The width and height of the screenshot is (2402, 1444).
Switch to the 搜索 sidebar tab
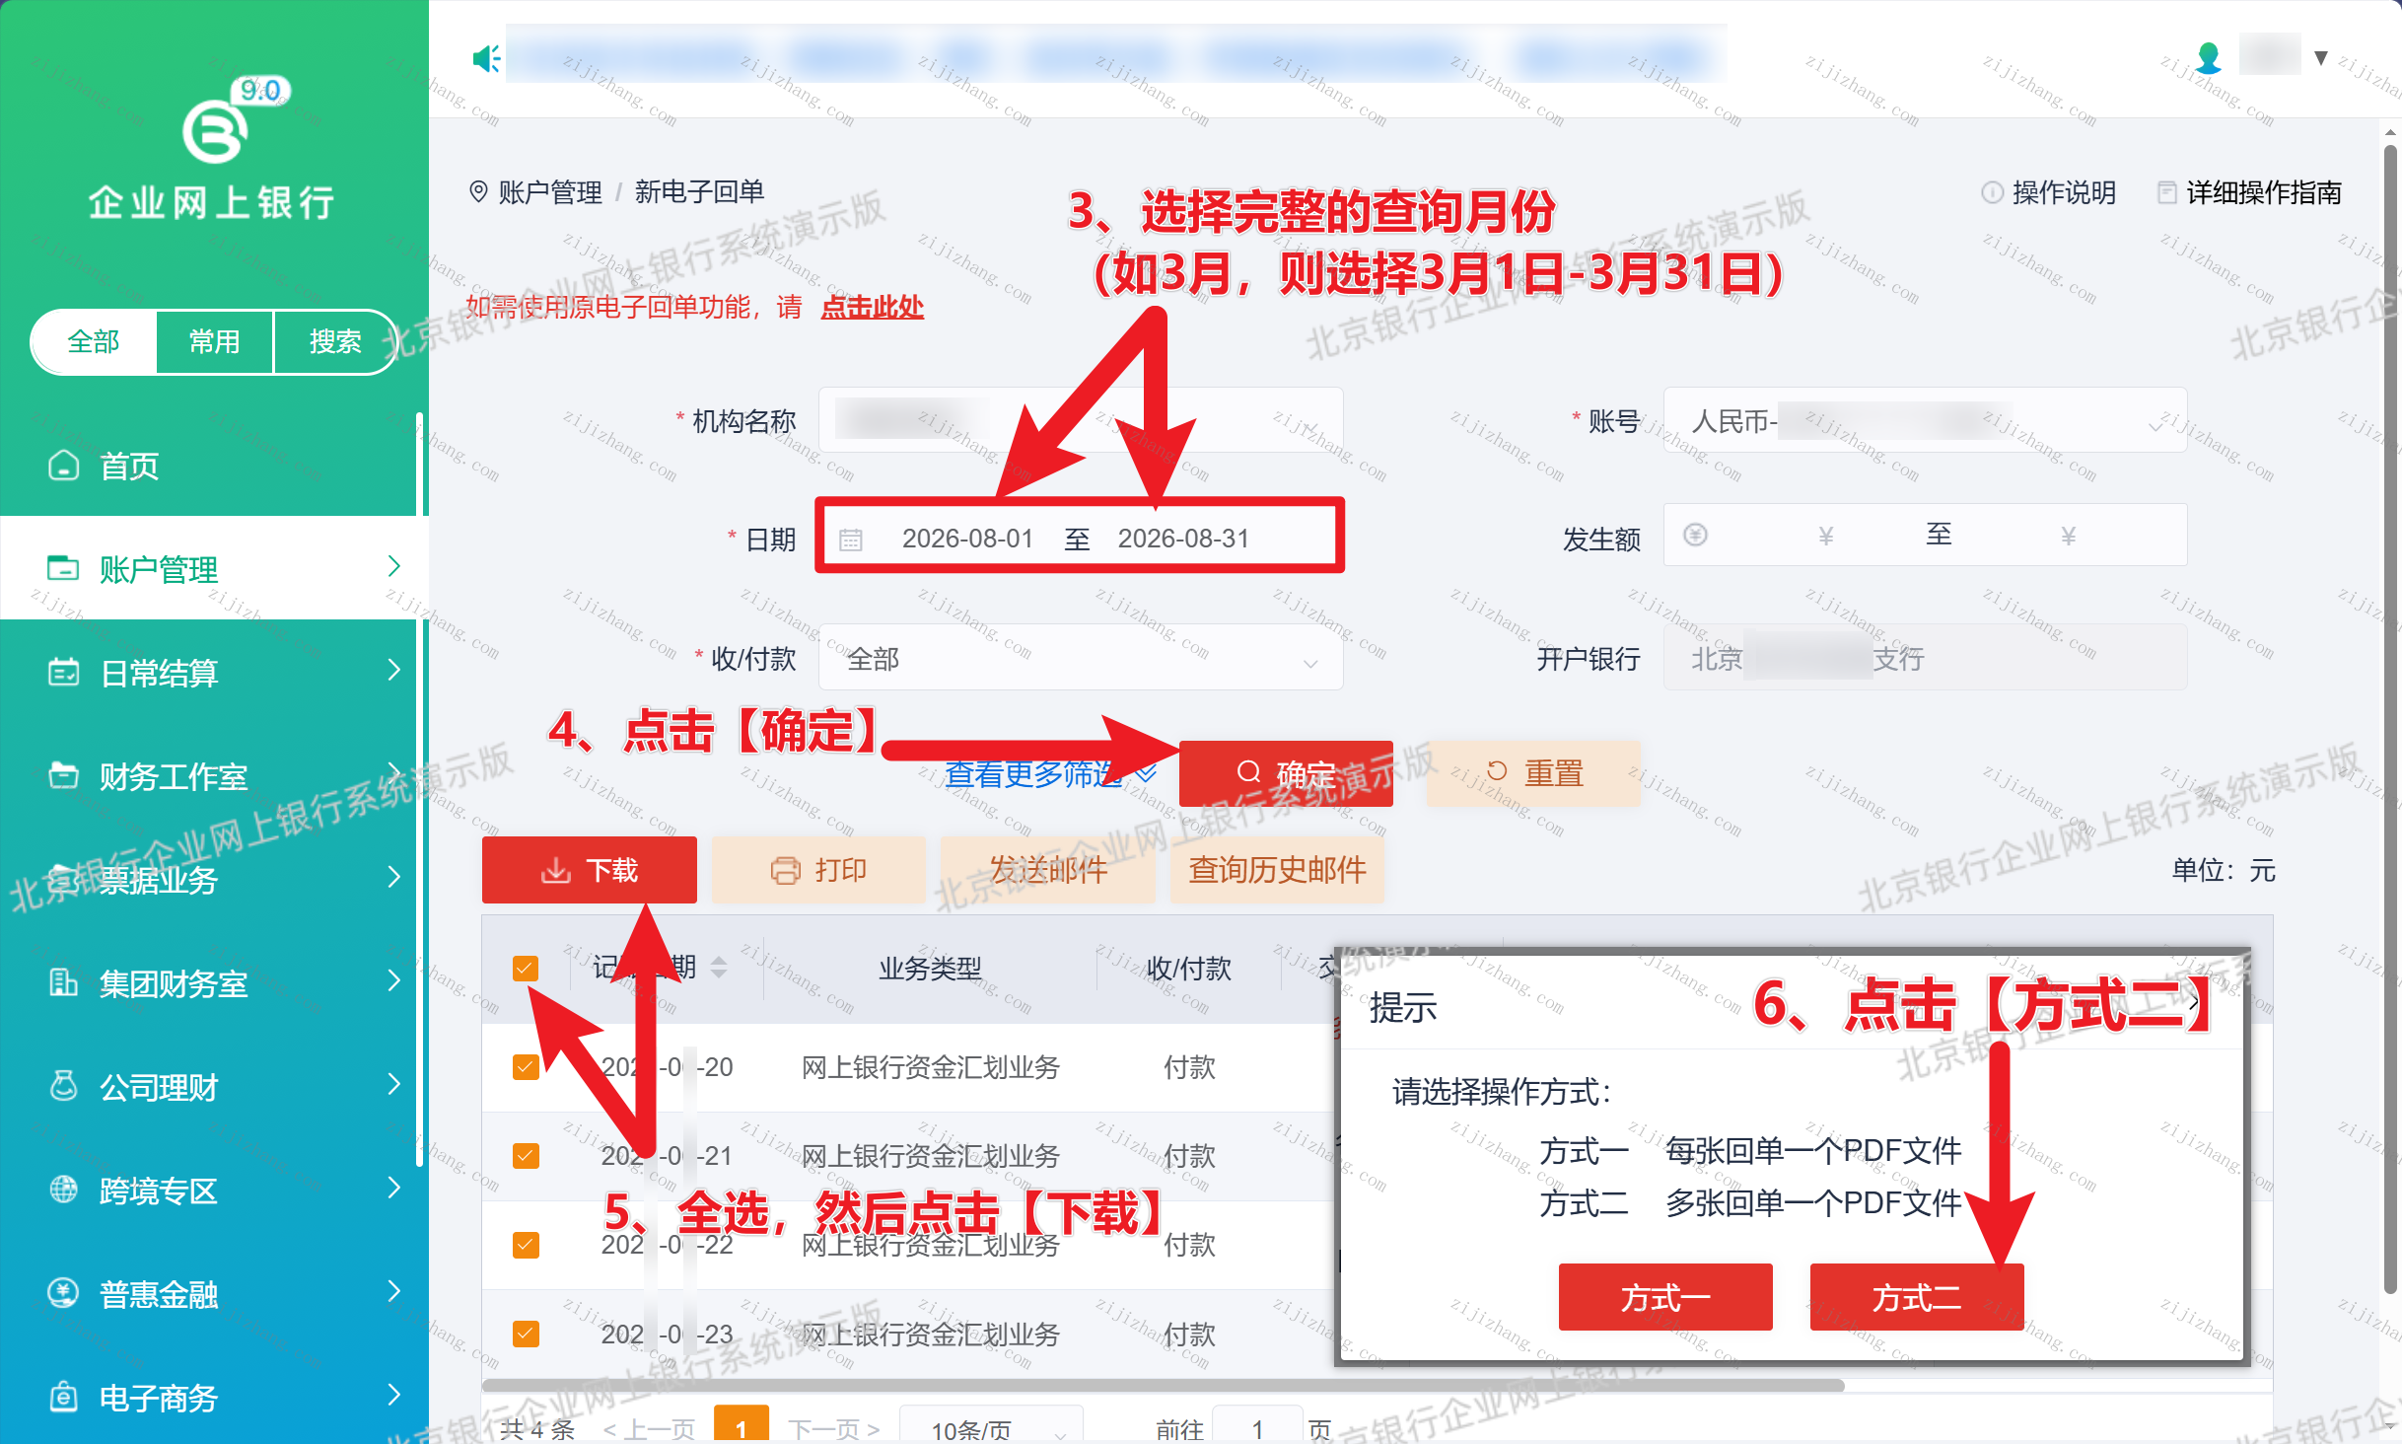pyautogui.click(x=335, y=342)
